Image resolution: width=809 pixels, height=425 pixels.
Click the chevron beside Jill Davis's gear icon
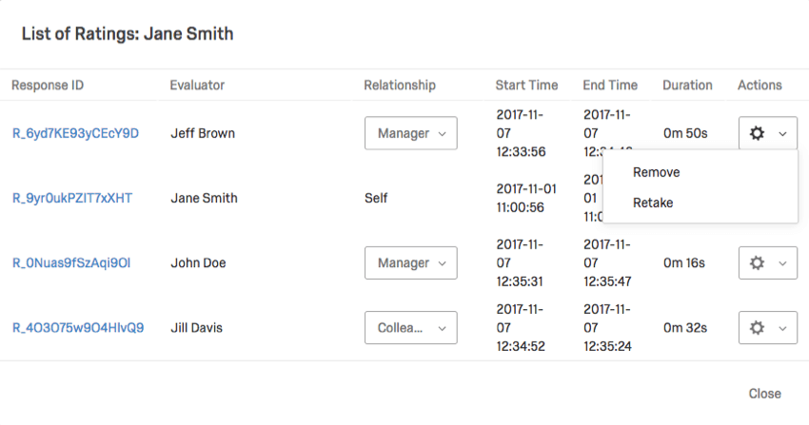coord(782,328)
